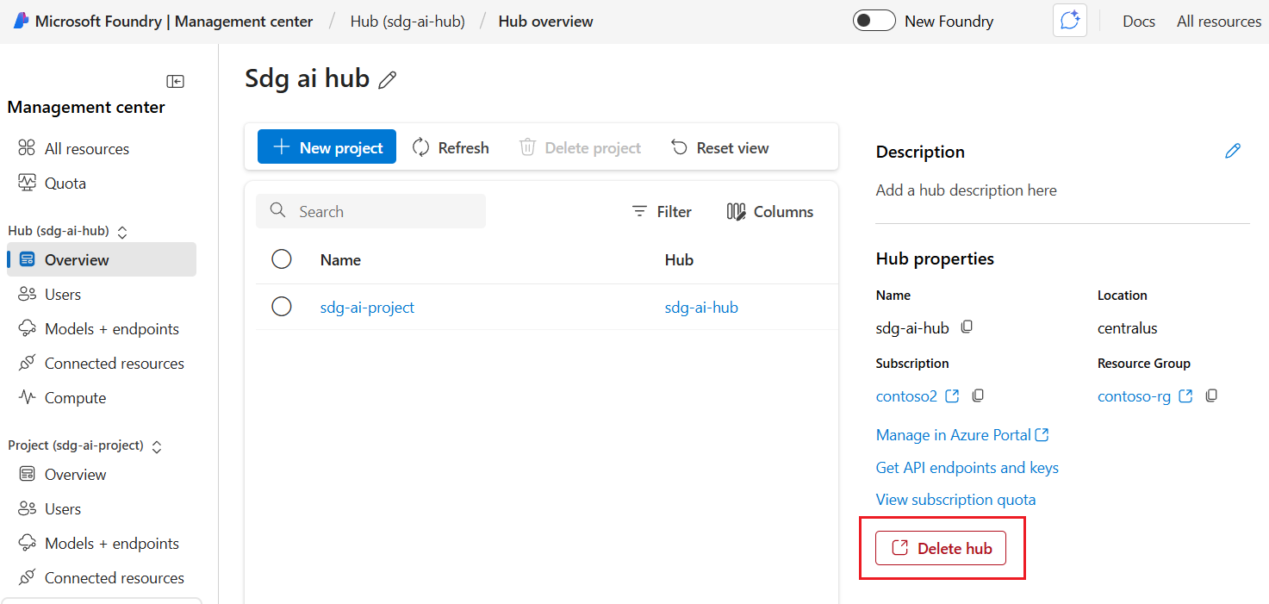The width and height of the screenshot is (1269, 604).
Task: Expand the Hub (sdg-ai-hub) switcher
Action: 122,232
